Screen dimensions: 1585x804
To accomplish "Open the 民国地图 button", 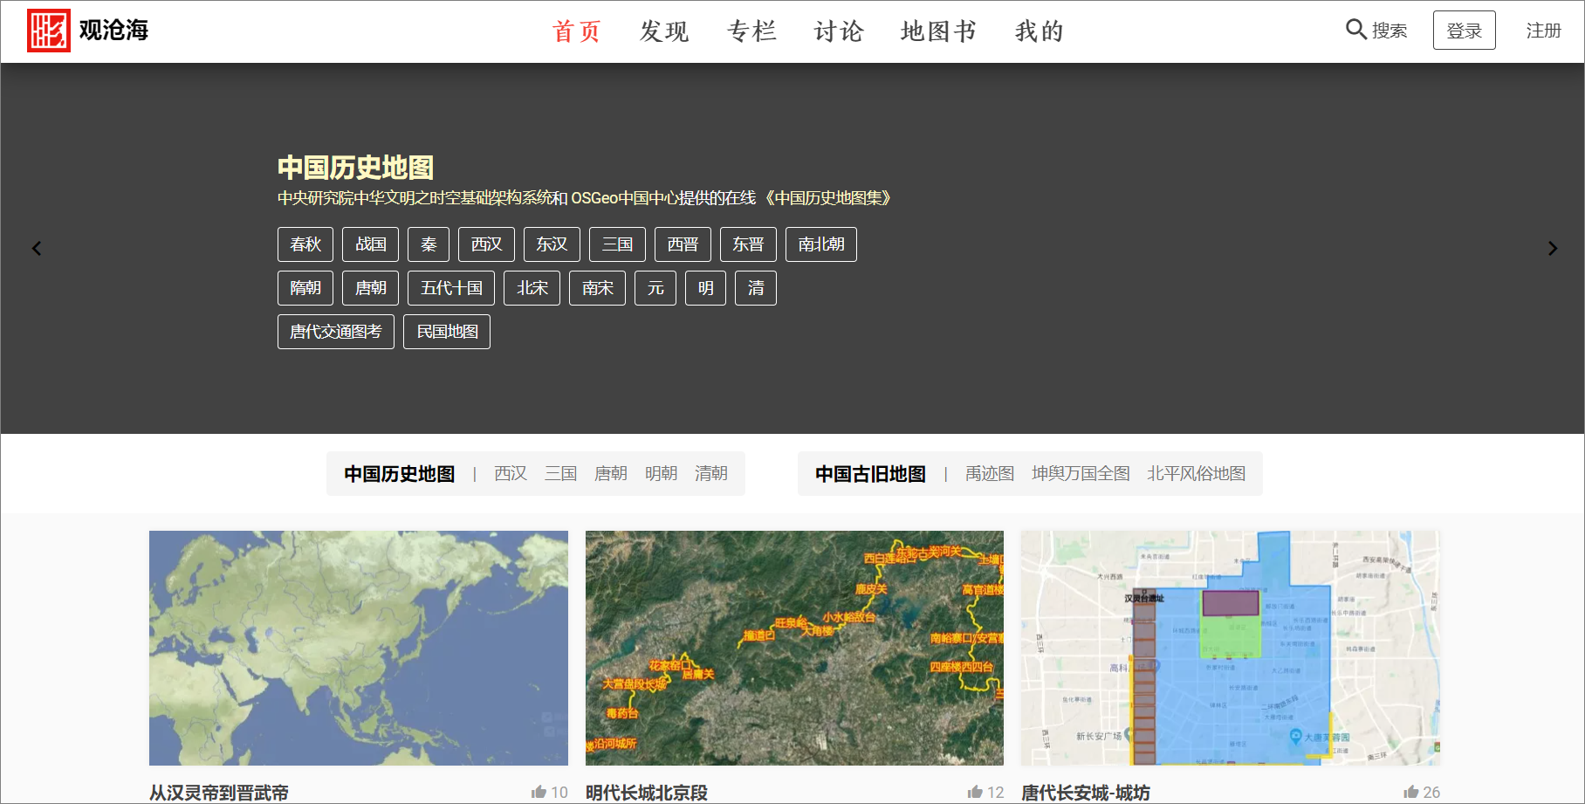I will tap(447, 332).
